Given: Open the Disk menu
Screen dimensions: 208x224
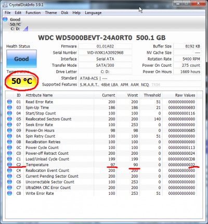Looking at the screenshot, I should (64, 13).
